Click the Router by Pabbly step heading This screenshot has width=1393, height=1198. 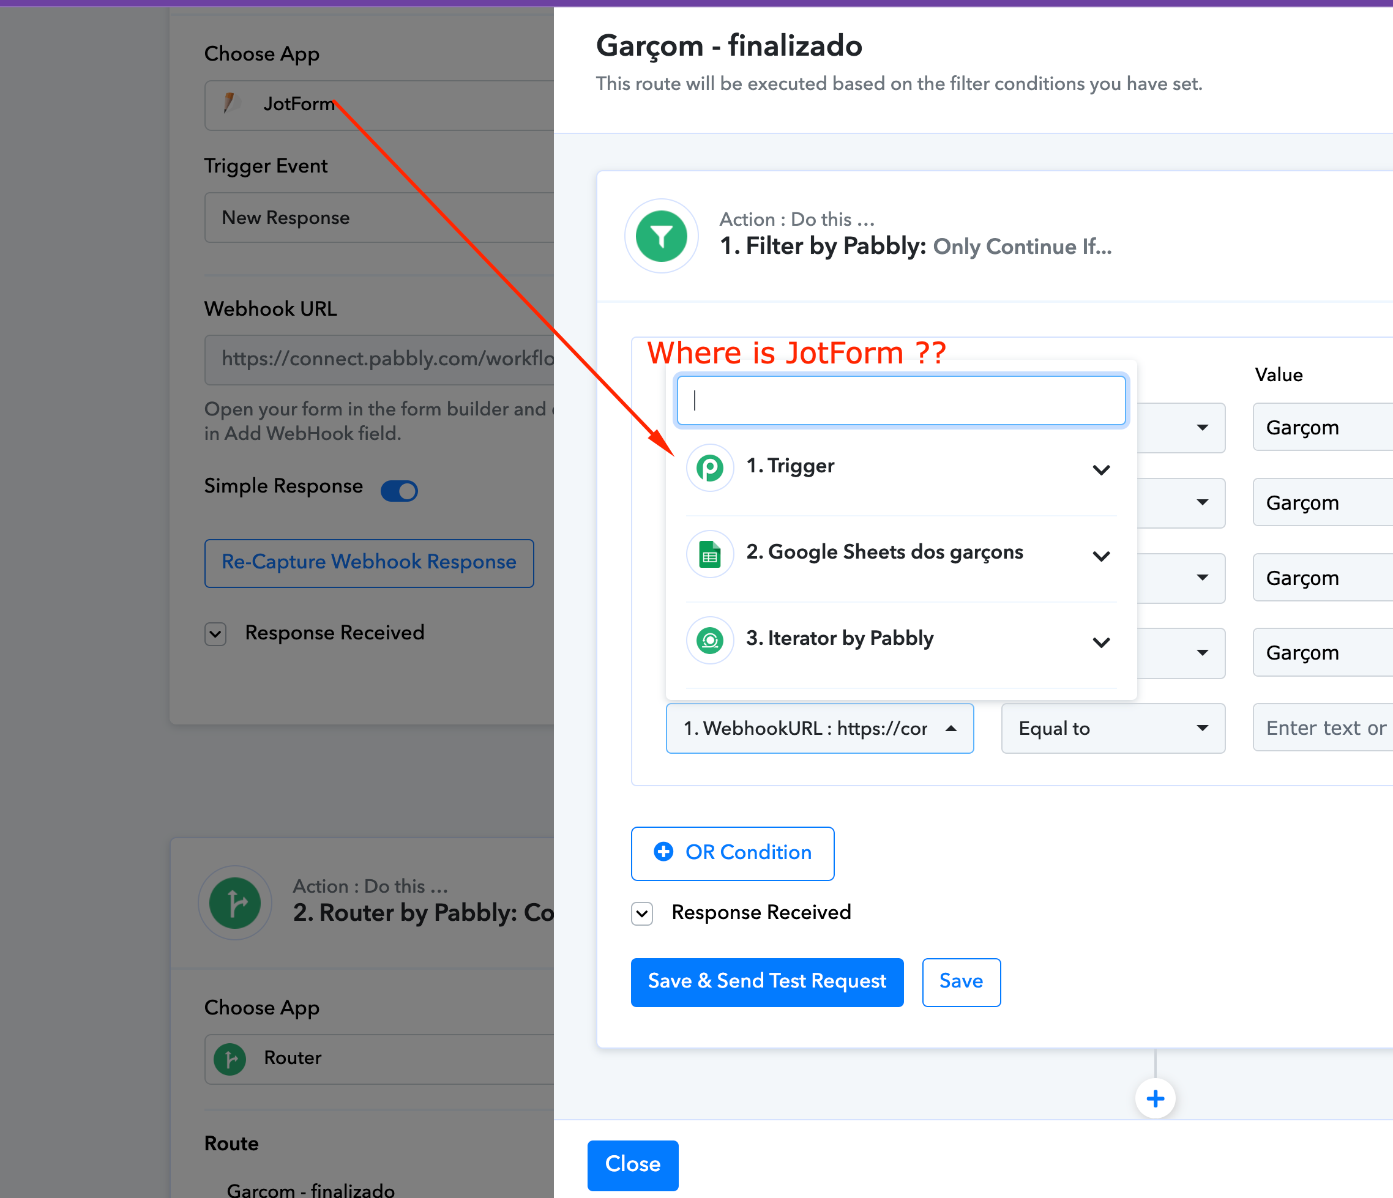[423, 913]
